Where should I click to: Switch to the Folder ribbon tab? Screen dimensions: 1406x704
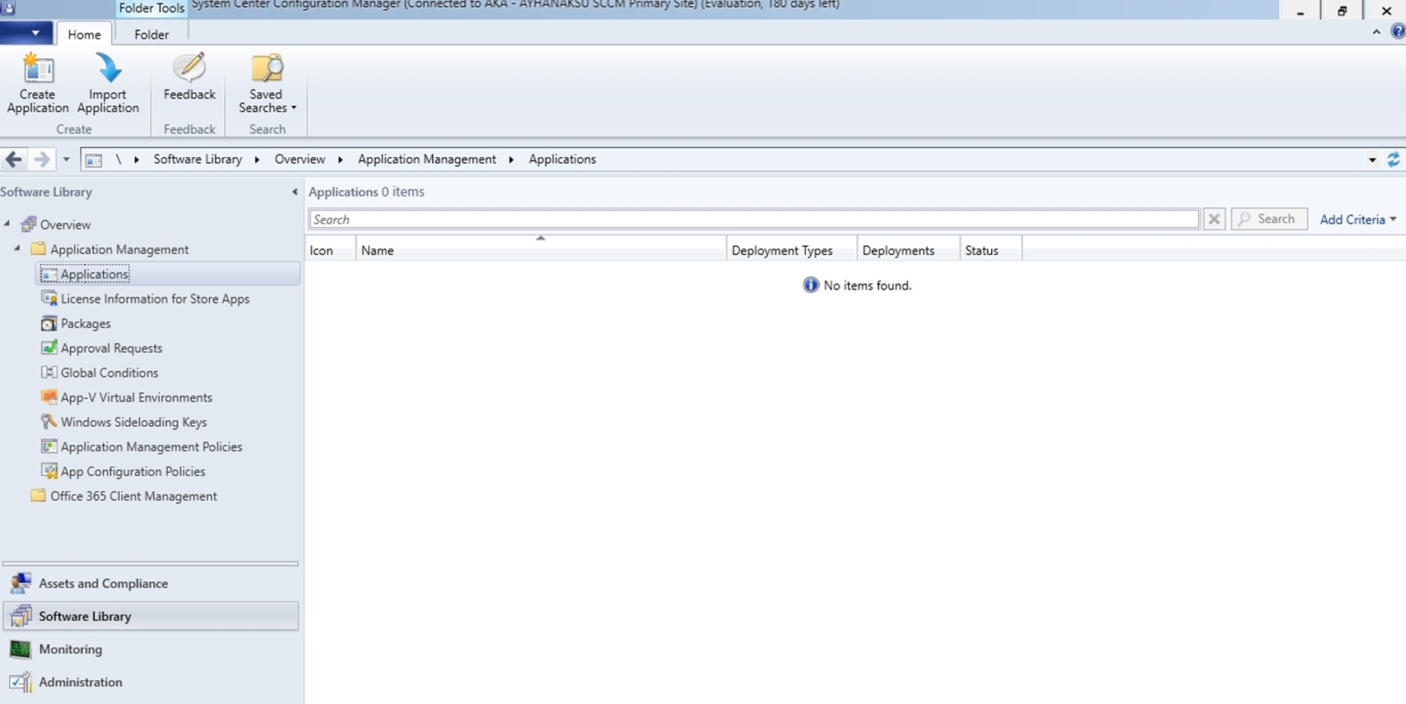tap(151, 35)
